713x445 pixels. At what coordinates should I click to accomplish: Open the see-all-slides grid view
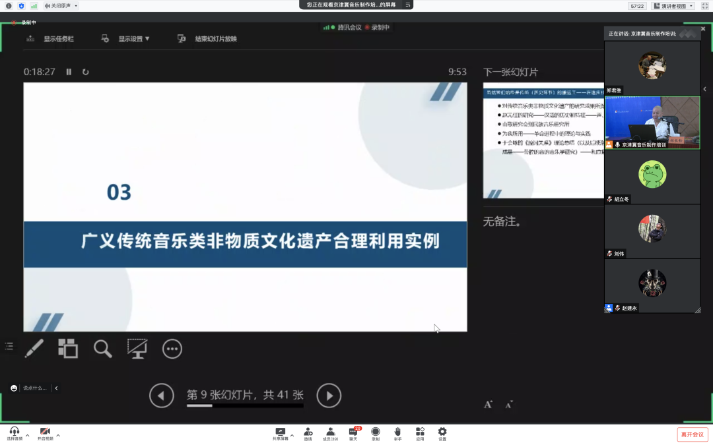point(67,348)
